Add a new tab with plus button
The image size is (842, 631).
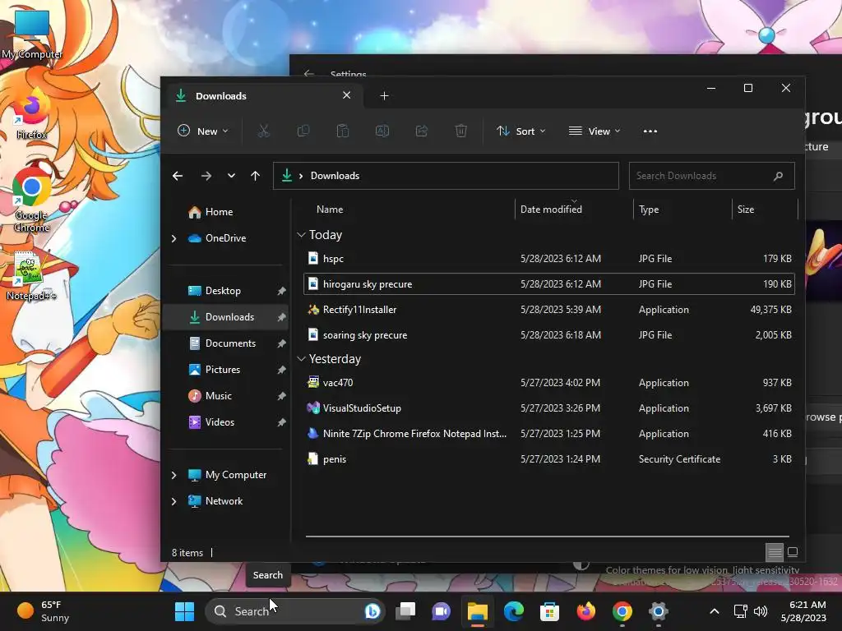tap(384, 96)
